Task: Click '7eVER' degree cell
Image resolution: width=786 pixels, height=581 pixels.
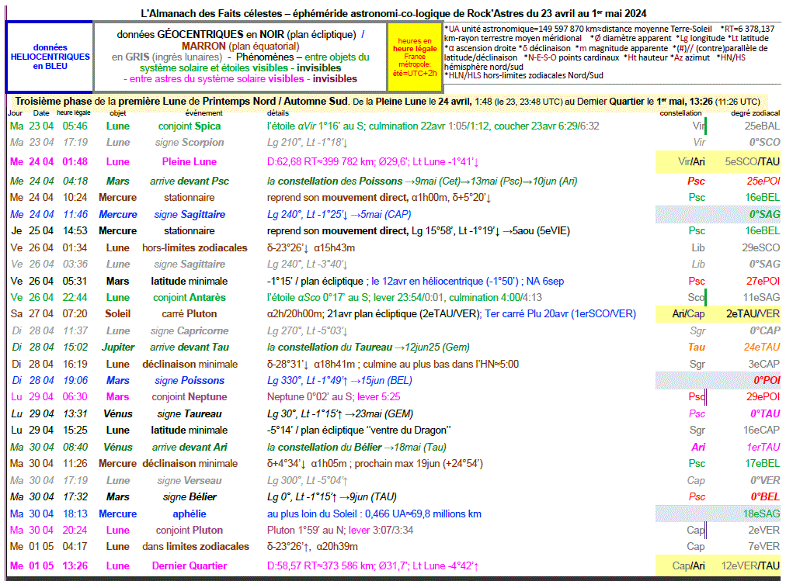Action: tap(764, 546)
